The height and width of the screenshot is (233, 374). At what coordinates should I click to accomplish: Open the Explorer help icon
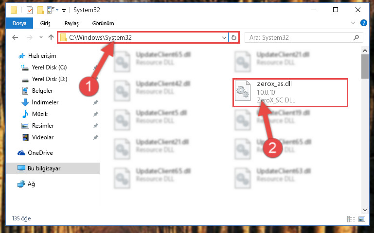point(363,23)
